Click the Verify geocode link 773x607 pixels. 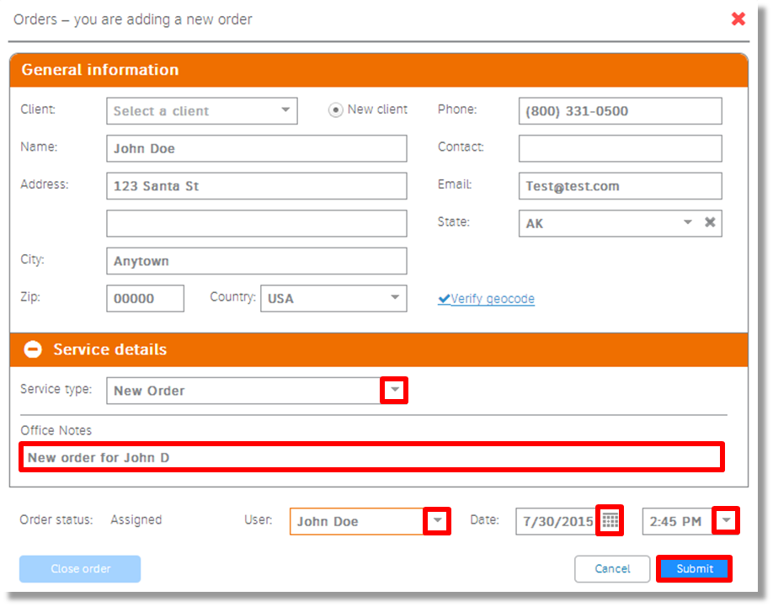point(493,298)
